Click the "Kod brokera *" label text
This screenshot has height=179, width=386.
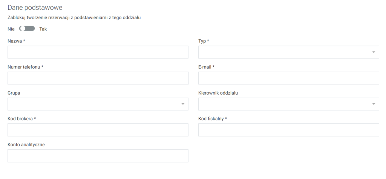pyautogui.click(x=21, y=119)
